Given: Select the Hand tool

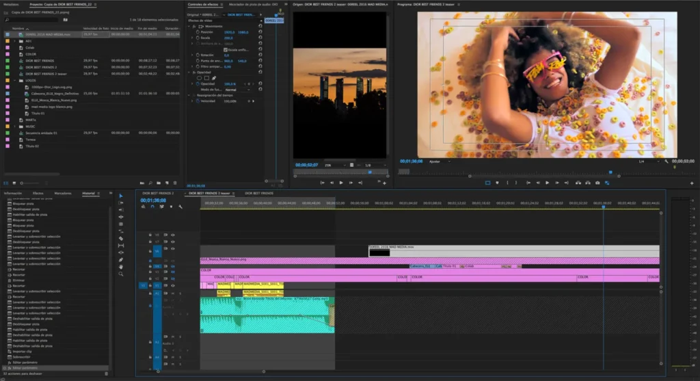Looking at the screenshot, I should [120, 267].
